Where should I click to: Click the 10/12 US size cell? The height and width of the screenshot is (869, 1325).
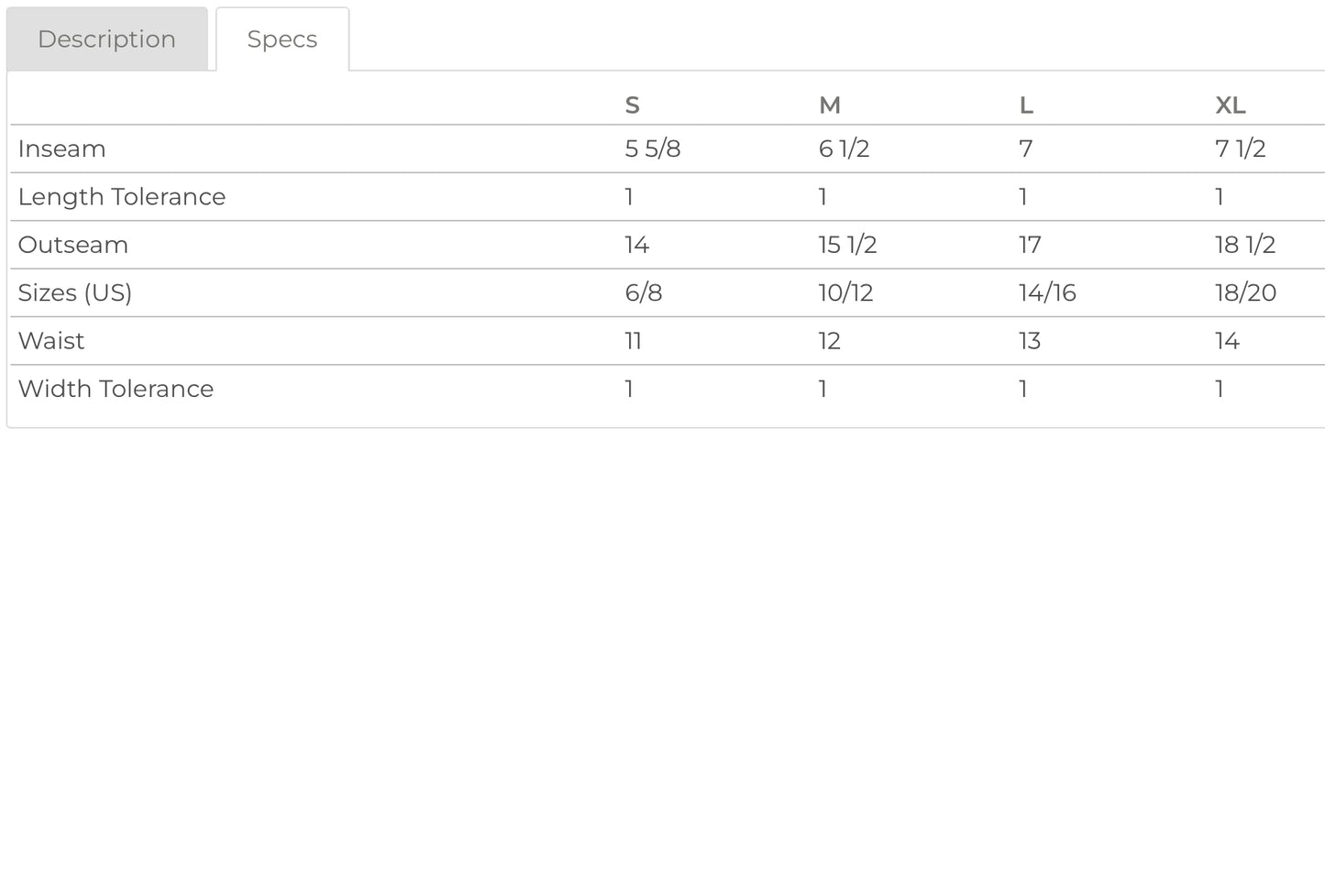(x=845, y=292)
